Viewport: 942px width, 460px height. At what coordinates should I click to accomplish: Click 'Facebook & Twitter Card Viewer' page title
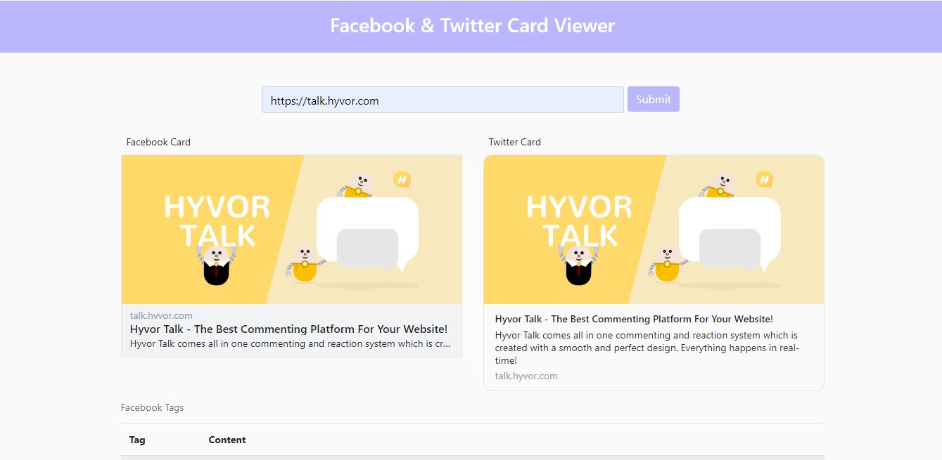(x=472, y=26)
